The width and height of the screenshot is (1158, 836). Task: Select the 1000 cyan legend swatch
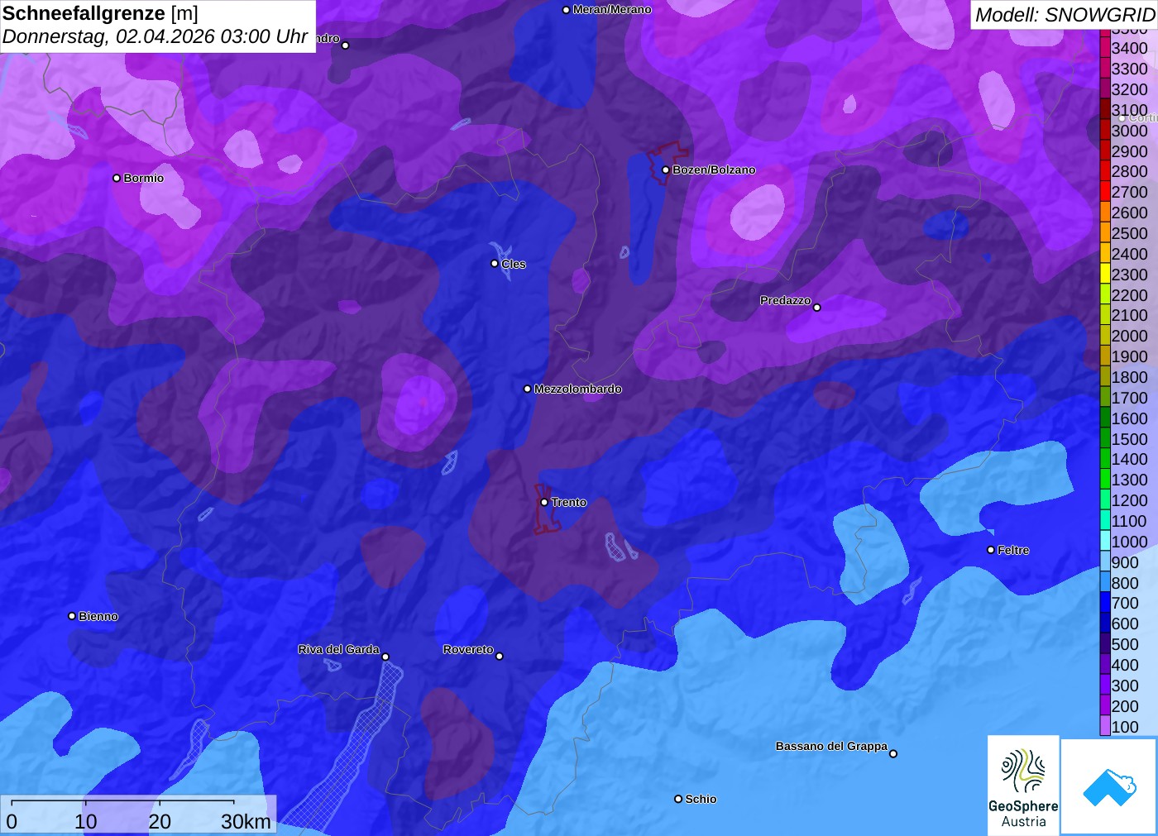1104,542
